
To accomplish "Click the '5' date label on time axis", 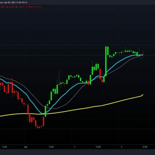I will click(122, 147).
